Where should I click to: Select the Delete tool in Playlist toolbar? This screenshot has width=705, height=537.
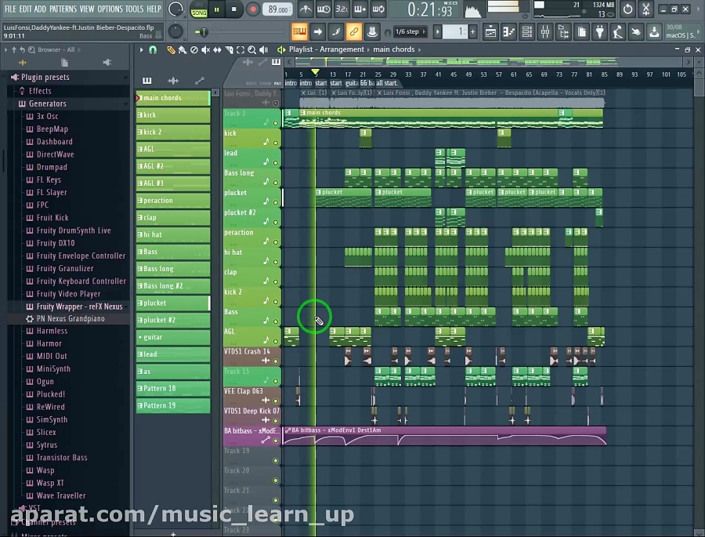pos(193,50)
